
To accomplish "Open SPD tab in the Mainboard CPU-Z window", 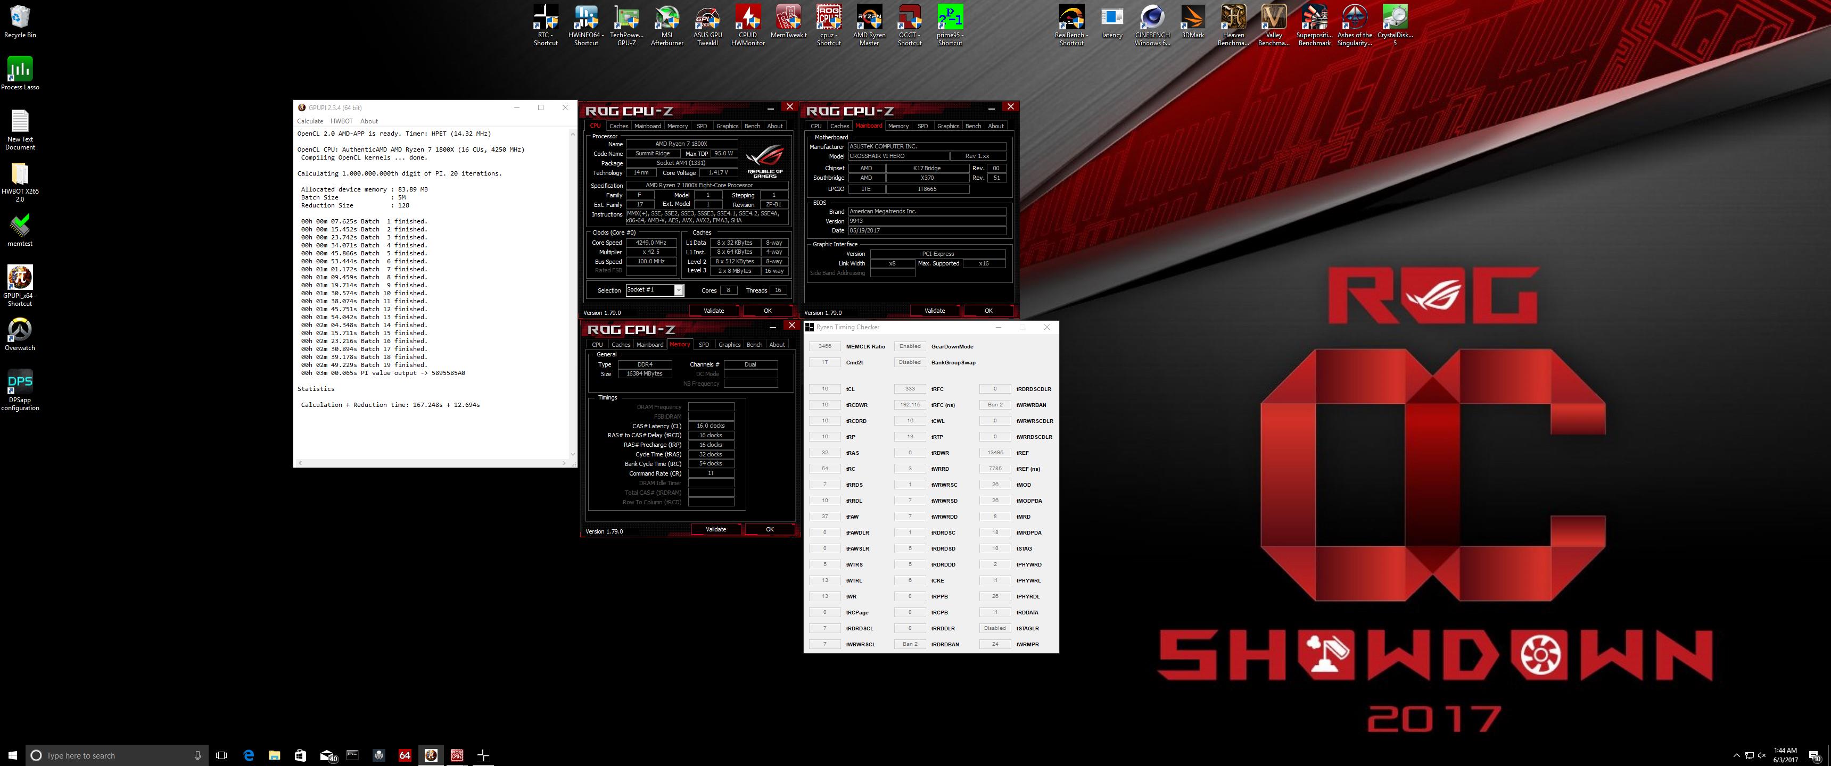I will click(922, 126).
